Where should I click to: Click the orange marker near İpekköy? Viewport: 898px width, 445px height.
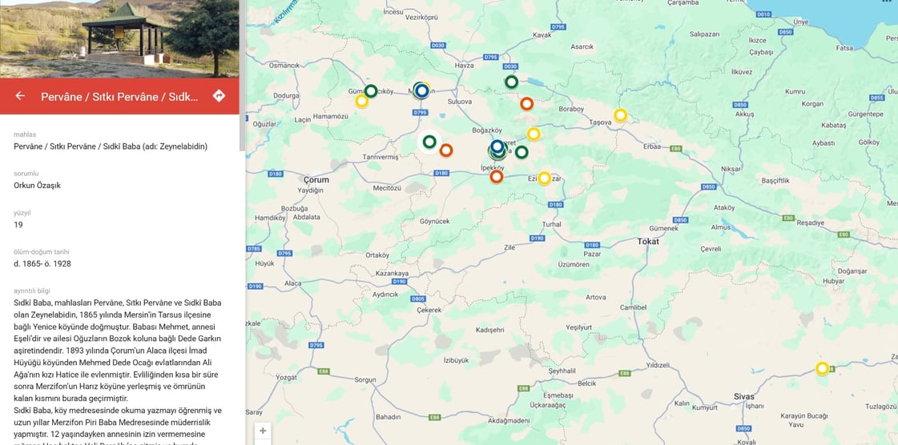pos(497,176)
